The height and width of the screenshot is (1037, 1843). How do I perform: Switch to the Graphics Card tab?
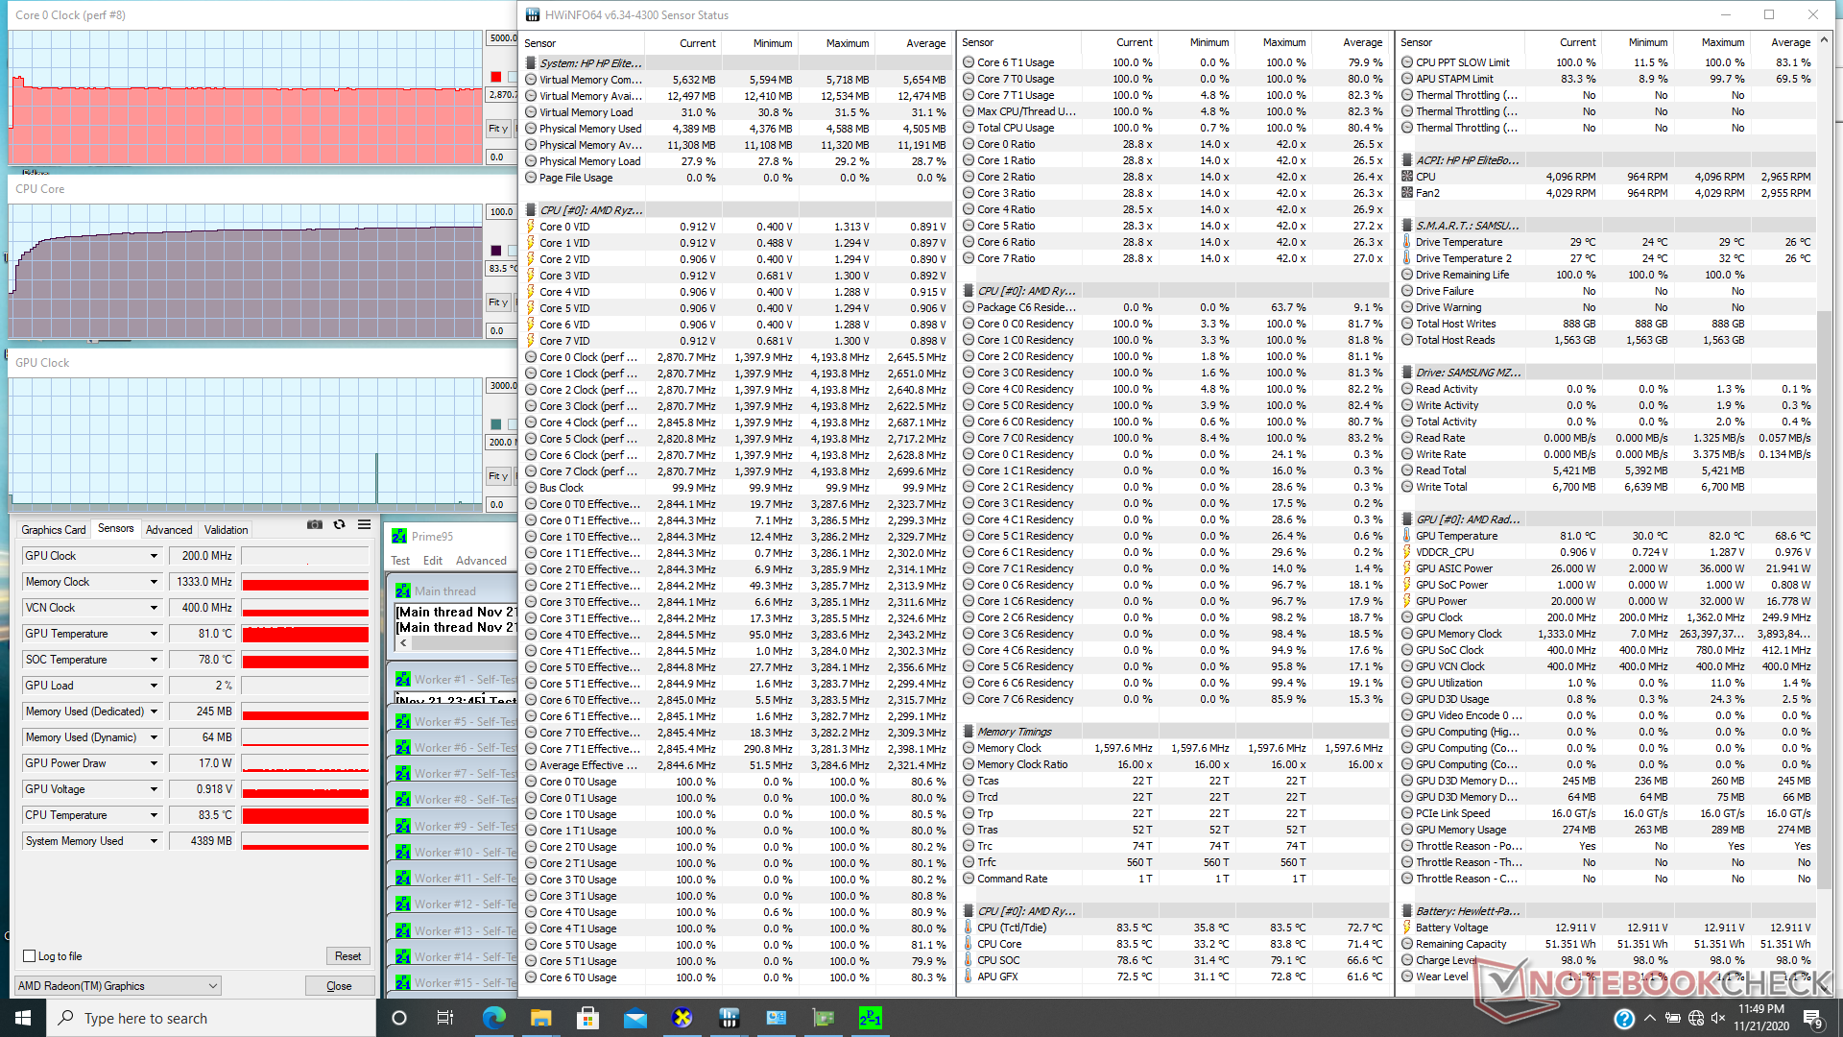pyautogui.click(x=54, y=530)
